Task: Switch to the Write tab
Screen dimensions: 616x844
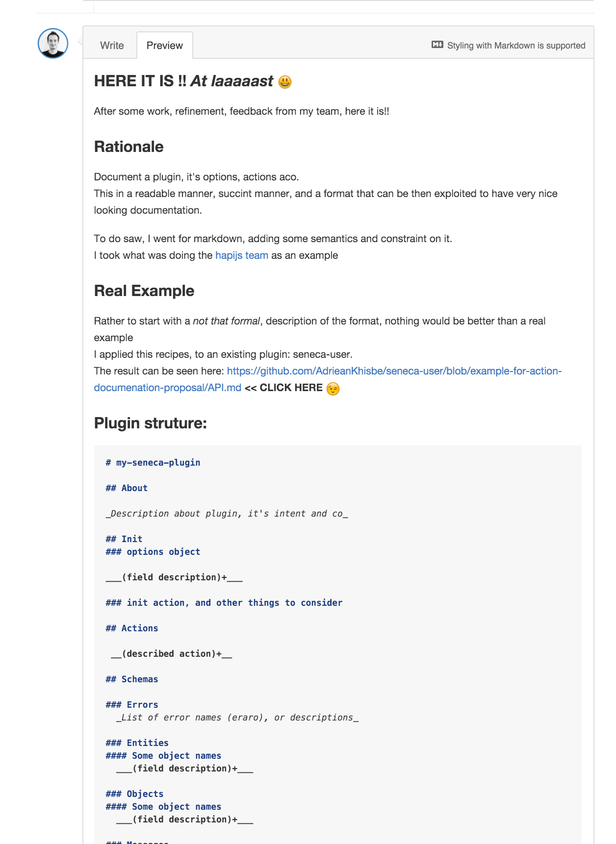Action: click(112, 46)
